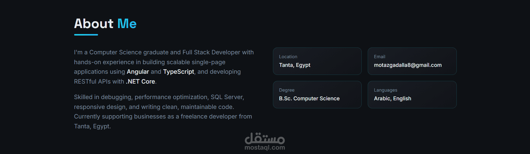Click "SQL Server" in the skills paragraph
The width and height of the screenshot is (530, 154).
[x=227, y=97]
